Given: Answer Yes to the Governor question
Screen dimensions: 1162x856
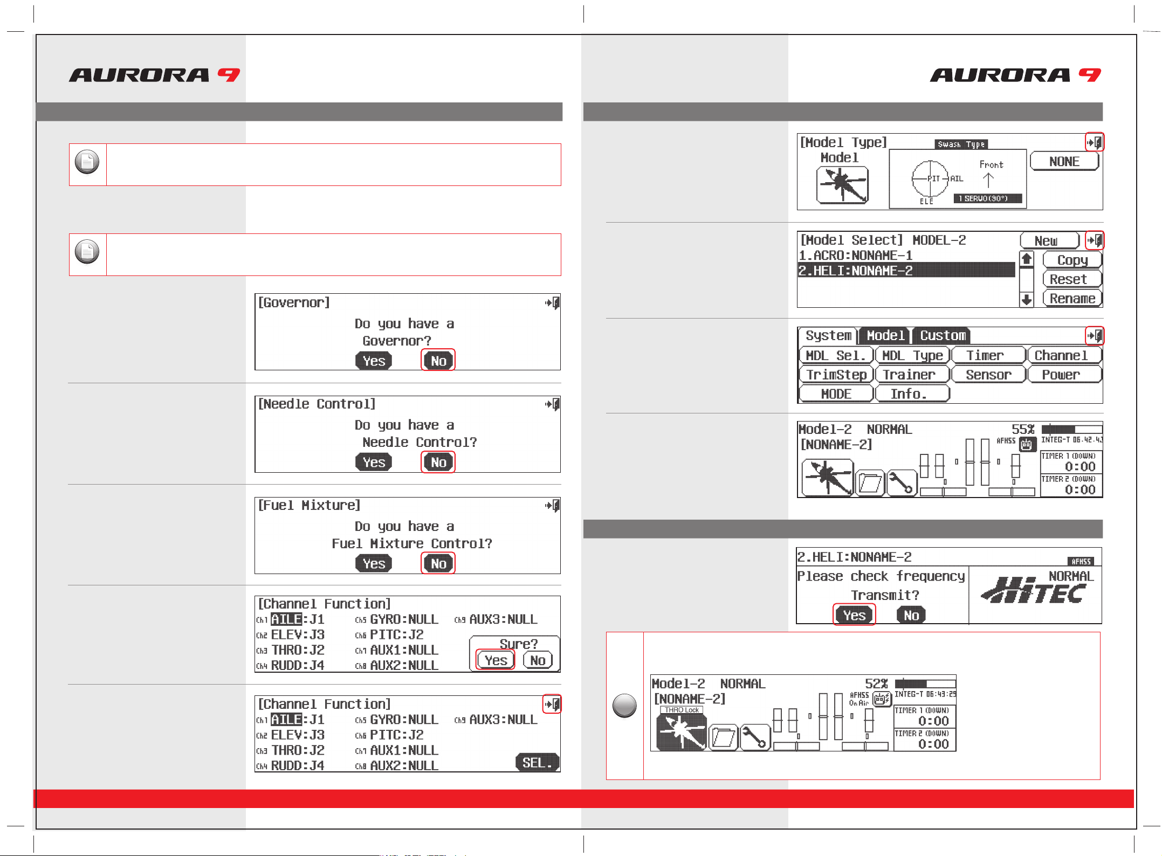Looking at the screenshot, I should point(374,361).
